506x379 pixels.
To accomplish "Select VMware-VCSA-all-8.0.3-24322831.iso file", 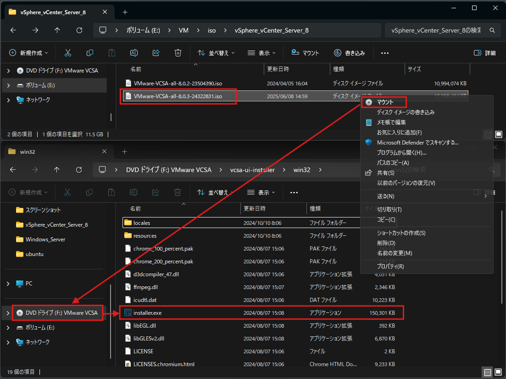I will coord(295,96).
